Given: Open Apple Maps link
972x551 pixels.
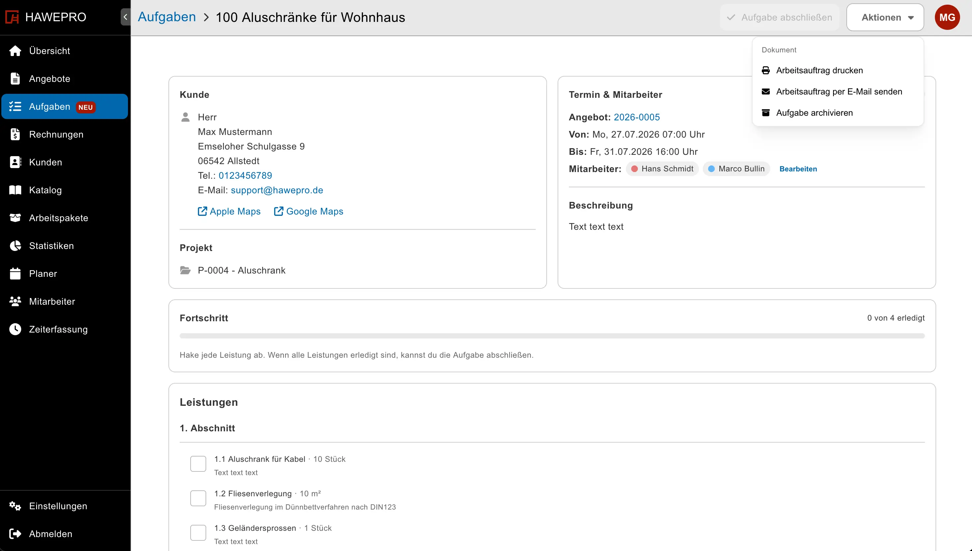Looking at the screenshot, I should coord(229,211).
